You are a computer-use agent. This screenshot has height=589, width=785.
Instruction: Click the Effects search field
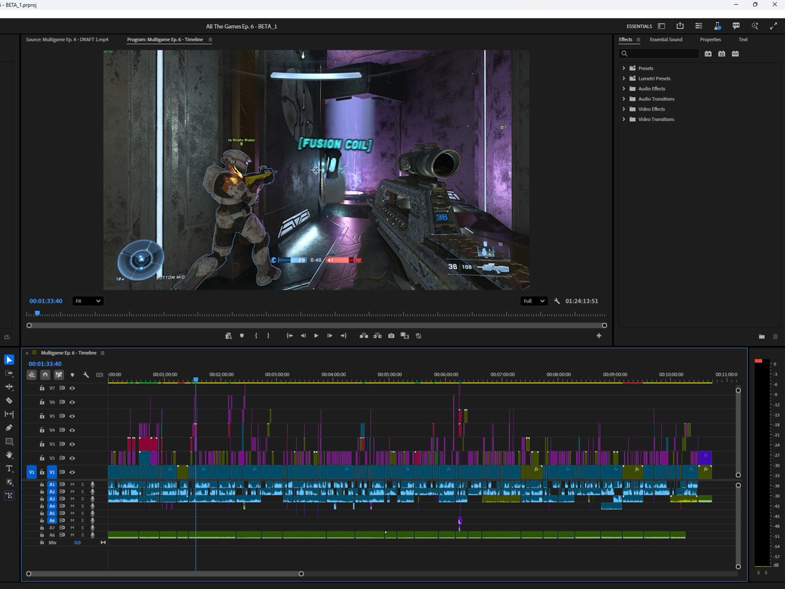coord(659,54)
